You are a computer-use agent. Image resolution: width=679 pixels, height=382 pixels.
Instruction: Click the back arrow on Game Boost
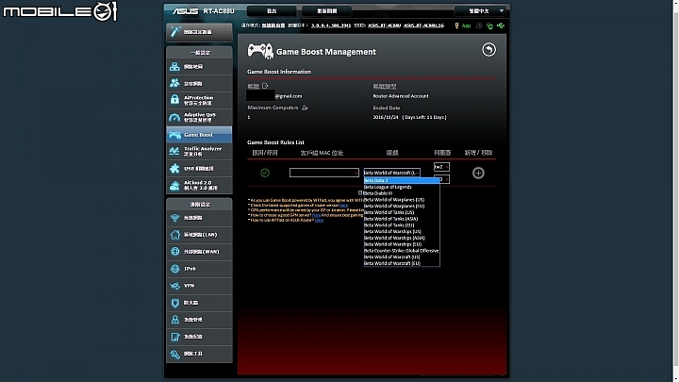coord(489,50)
